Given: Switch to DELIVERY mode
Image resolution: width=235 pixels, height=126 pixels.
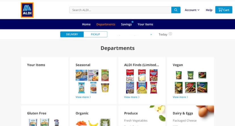Looking at the screenshot, I should tap(72, 34).
